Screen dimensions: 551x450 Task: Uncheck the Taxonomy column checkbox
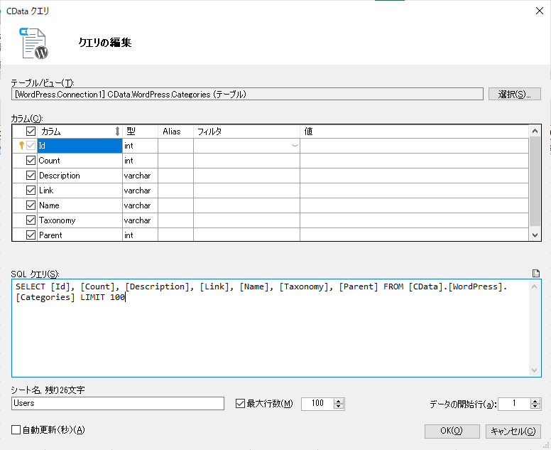click(x=31, y=220)
